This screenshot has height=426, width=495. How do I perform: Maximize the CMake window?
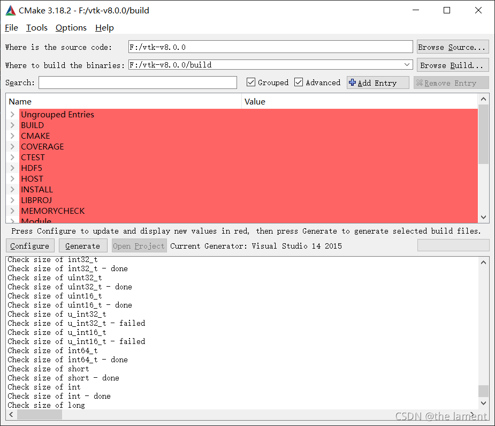pos(447,10)
